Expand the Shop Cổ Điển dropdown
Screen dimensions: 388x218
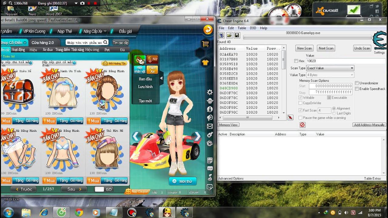25,43
